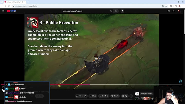
Task: Open Chrome media control icon
Action: point(176,6)
